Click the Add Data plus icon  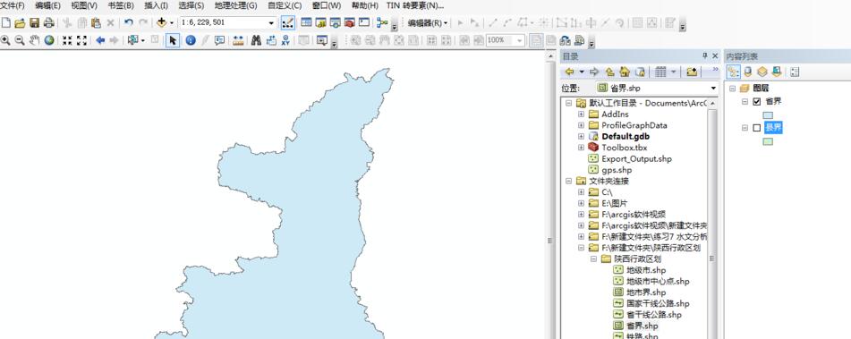click(161, 22)
